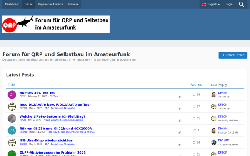Open the Filebase menu item
The image size is (250, 156).
[73, 4]
